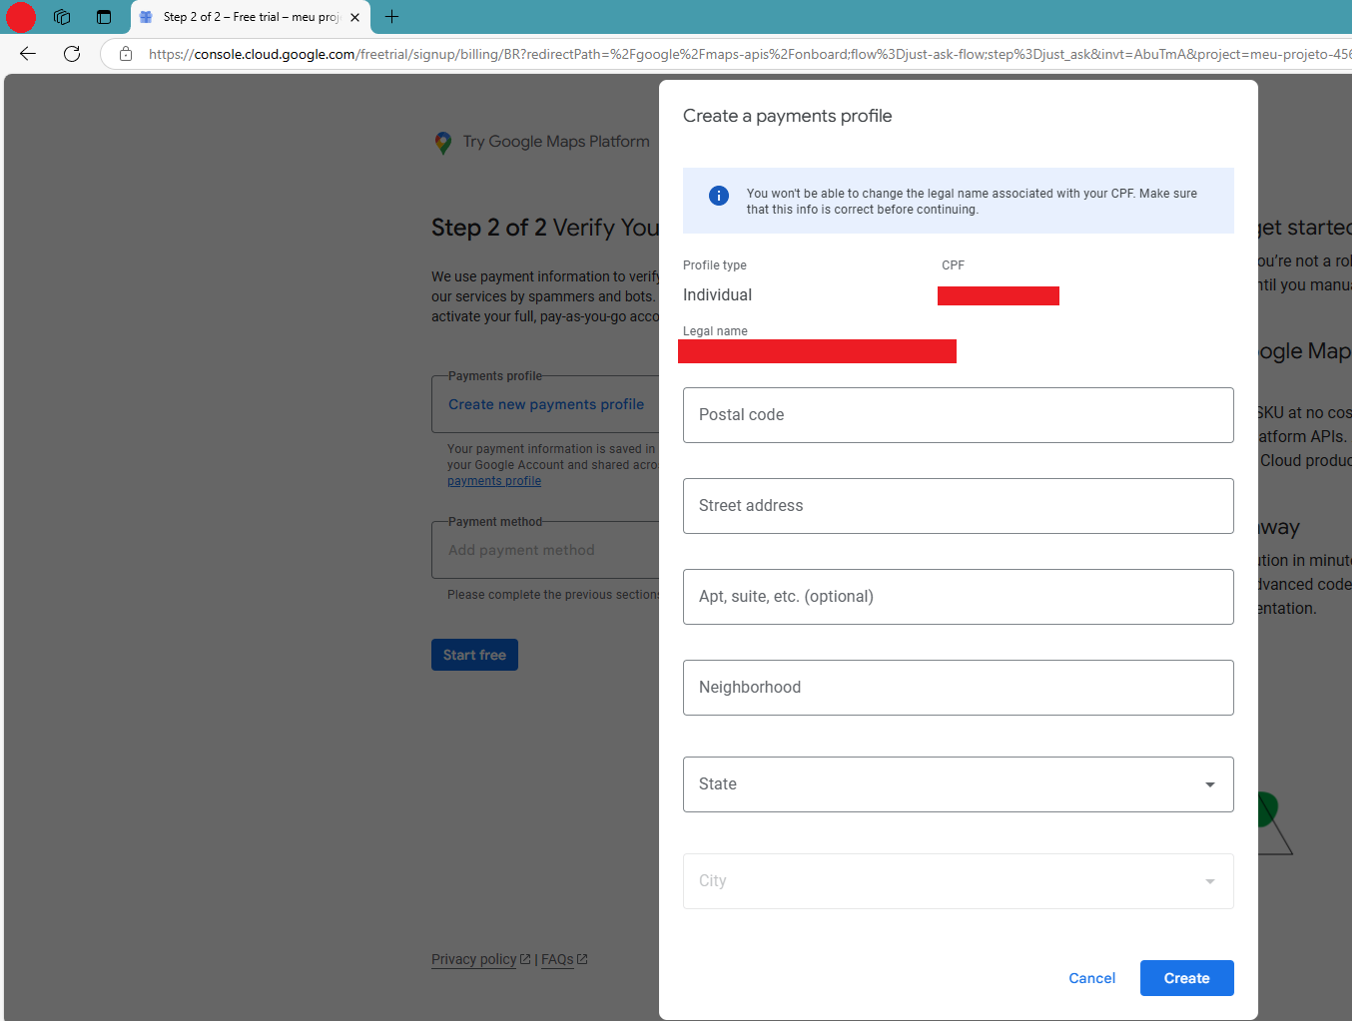Click the Postal code field
The image size is (1352, 1021).
pyautogui.click(x=958, y=414)
